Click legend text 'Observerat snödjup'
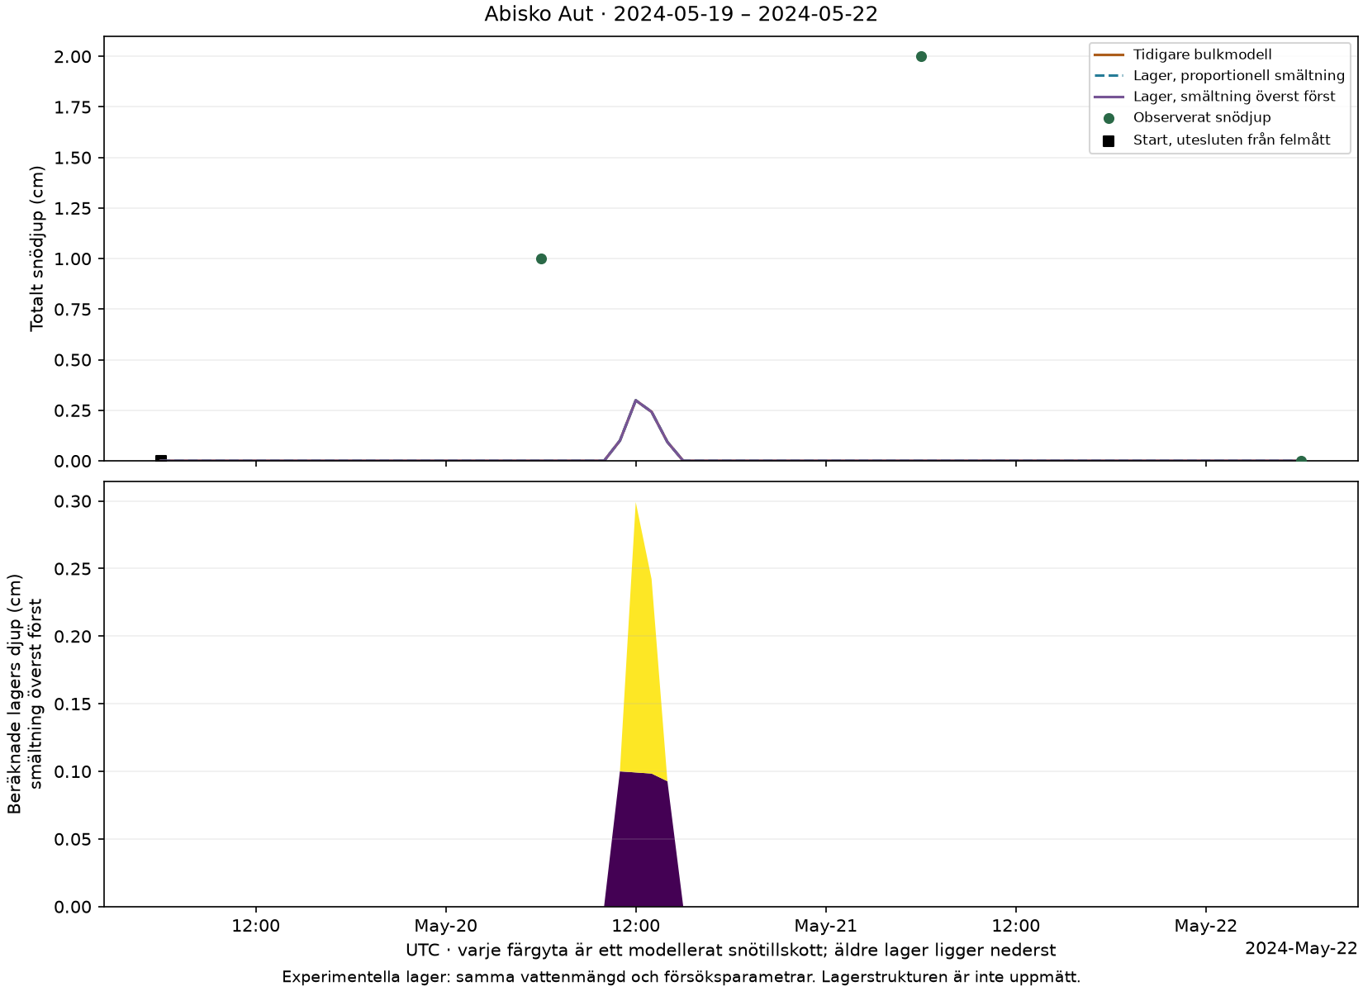The image size is (1363, 991). pyautogui.click(x=1202, y=118)
